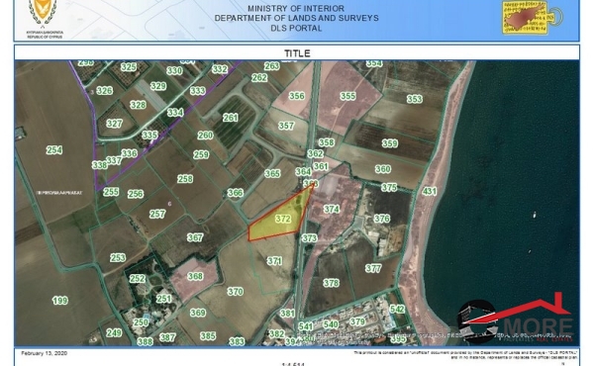This screenshot has width=594, height=366.
Task: Click parcel label 373
Action: click(x=310, y=238)
